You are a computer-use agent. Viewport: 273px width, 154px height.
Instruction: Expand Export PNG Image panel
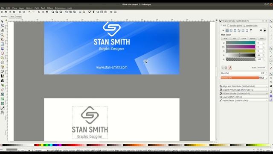244,90
